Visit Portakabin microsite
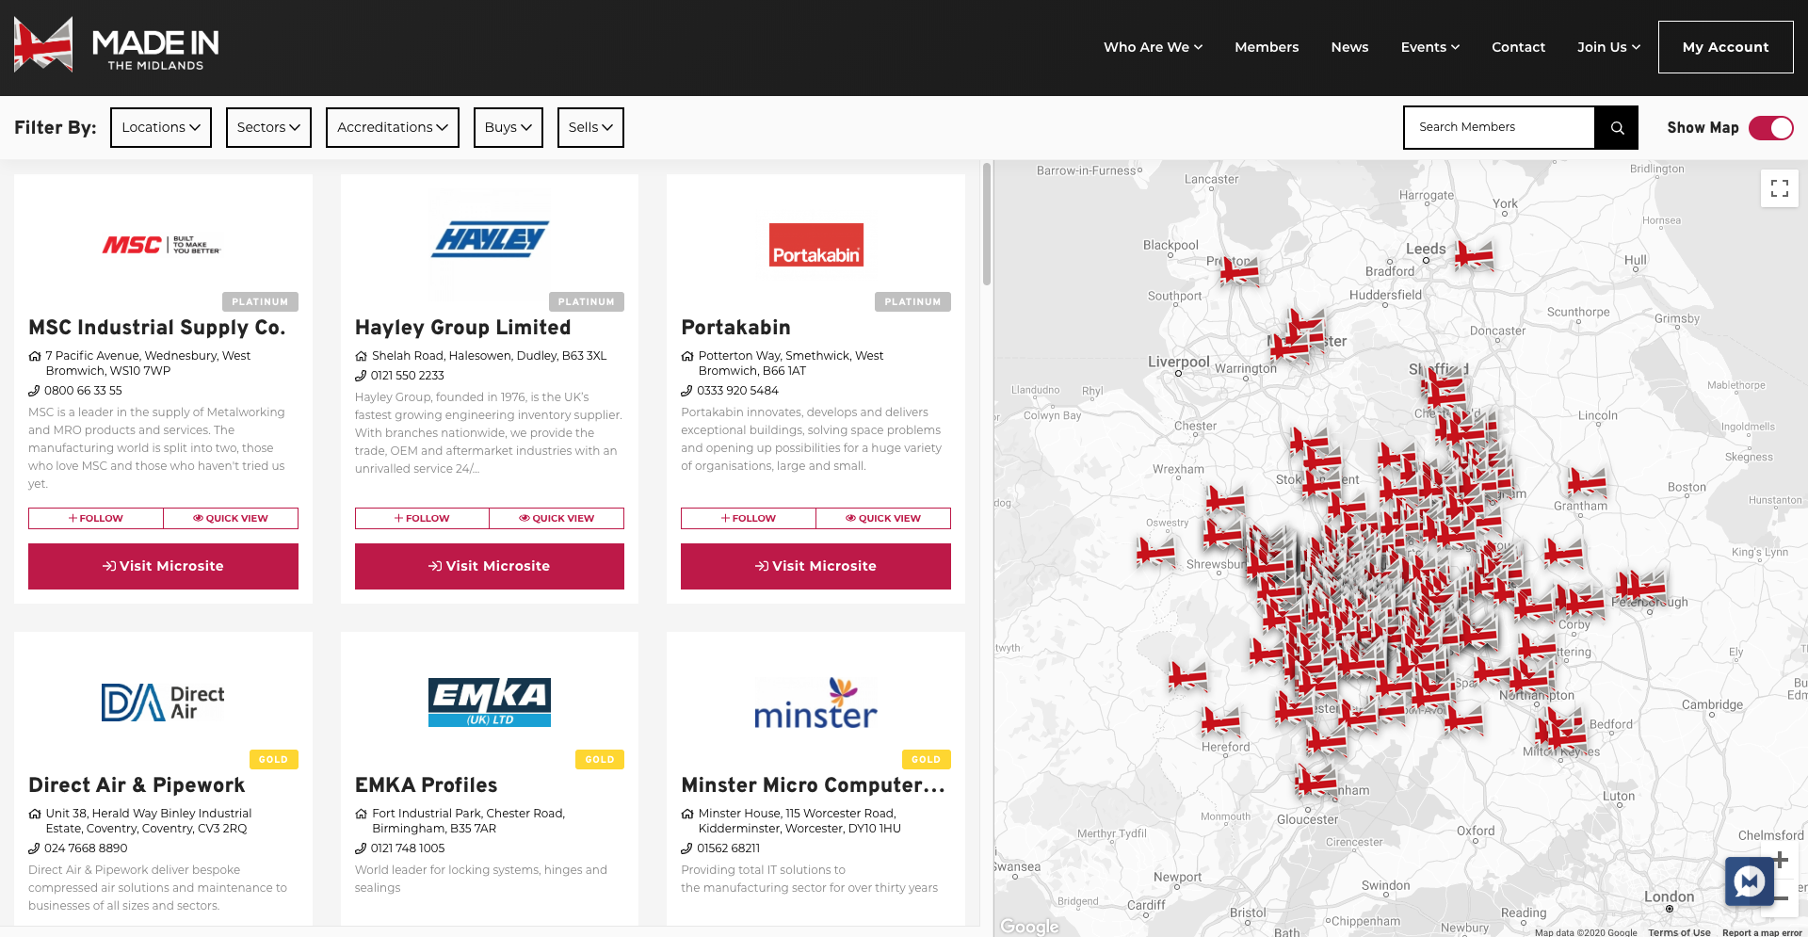Screen dimensions: 1808x937 pyautogui.click(x=815, y=566)
